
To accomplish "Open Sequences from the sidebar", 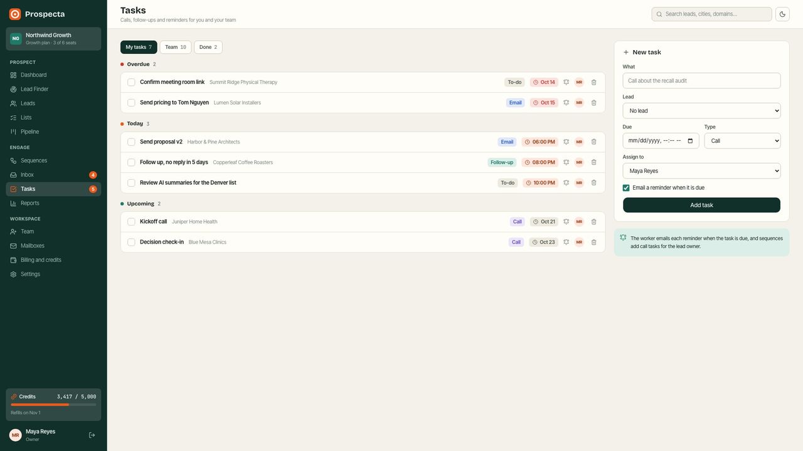I will coord(53,160).
